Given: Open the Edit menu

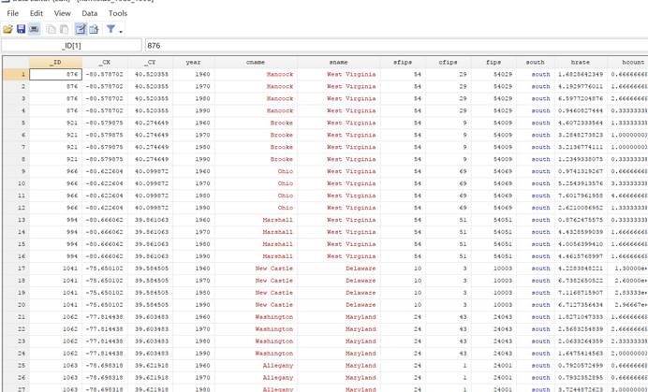Looking at the screenshot, I should click(x=37, y=13).
